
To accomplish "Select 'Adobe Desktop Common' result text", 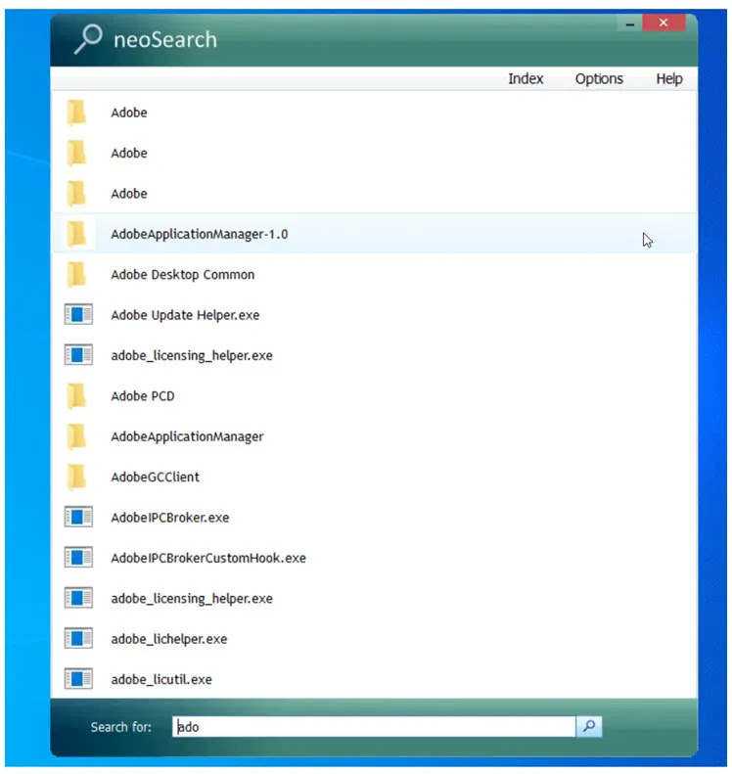I will (x=183, y=274).
